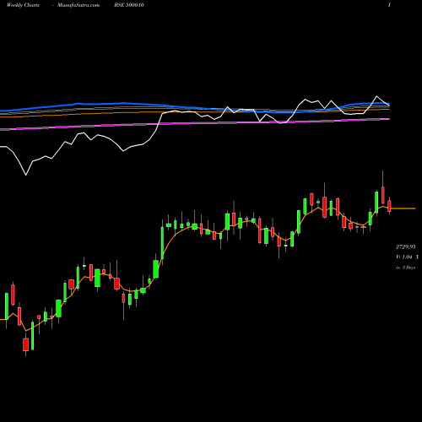Click the "MunafaSutra.com" label
The width and height of the screenshot is (422, 422).
(x=78, y=5)
